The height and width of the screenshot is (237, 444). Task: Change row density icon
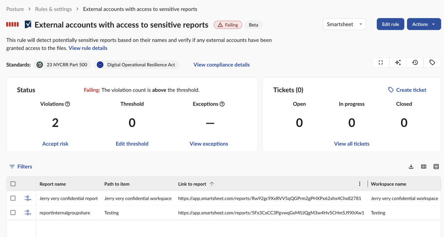436,167
